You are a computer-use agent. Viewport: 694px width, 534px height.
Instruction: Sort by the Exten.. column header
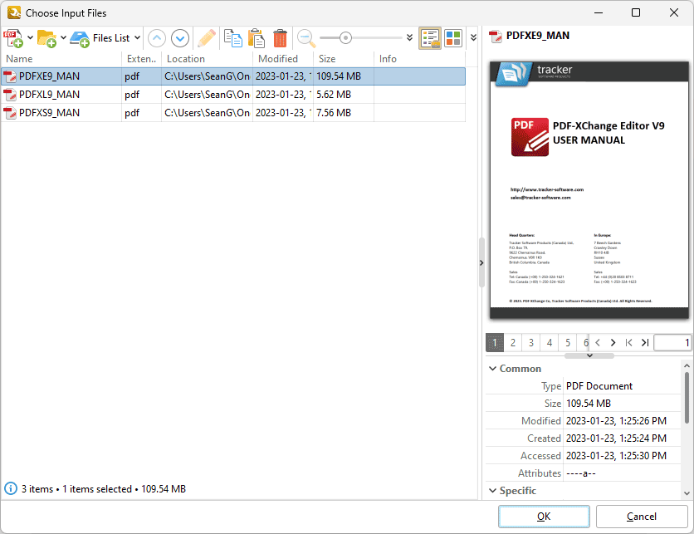click(141, 59)
